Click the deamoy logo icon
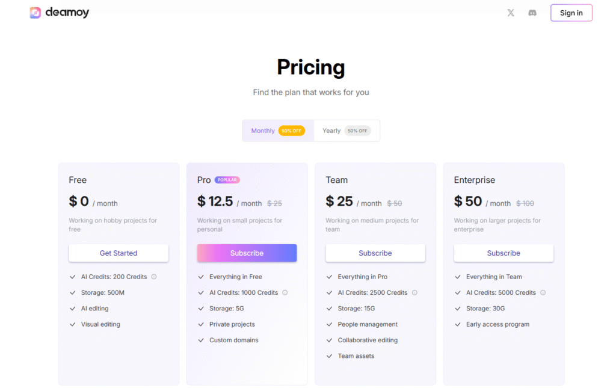Screen dimensions: 616x388 coord(35,13)
